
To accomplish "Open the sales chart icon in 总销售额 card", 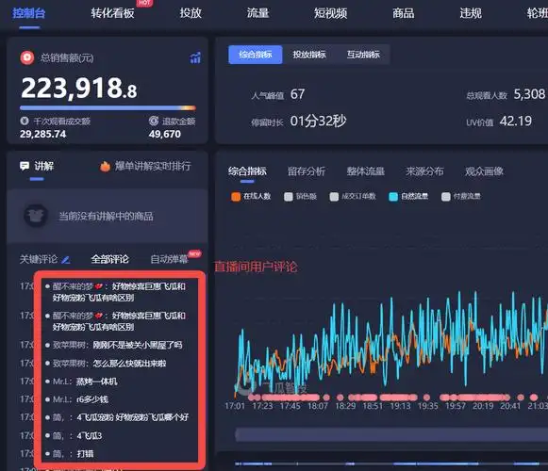I will coord(195,58).
